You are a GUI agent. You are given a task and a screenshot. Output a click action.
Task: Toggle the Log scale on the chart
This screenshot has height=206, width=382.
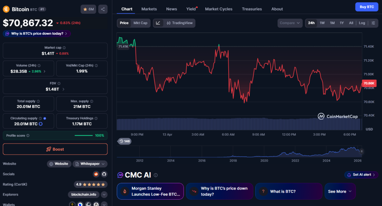point(362,23)
